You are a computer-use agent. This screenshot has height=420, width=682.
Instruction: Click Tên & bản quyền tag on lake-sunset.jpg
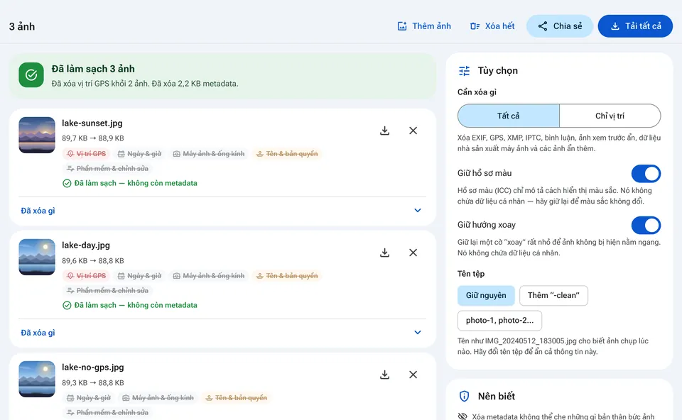pyautogui.click(x=287, y=154)
